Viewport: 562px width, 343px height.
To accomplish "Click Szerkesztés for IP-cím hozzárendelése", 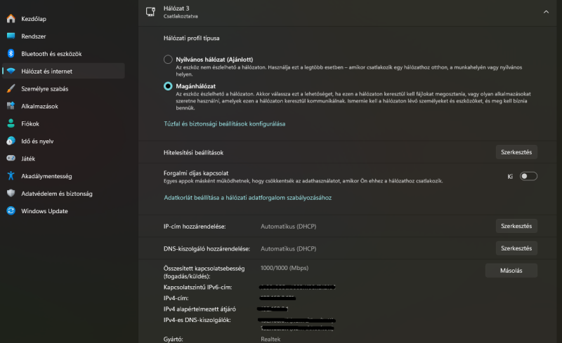I will [x=517, y=226].
